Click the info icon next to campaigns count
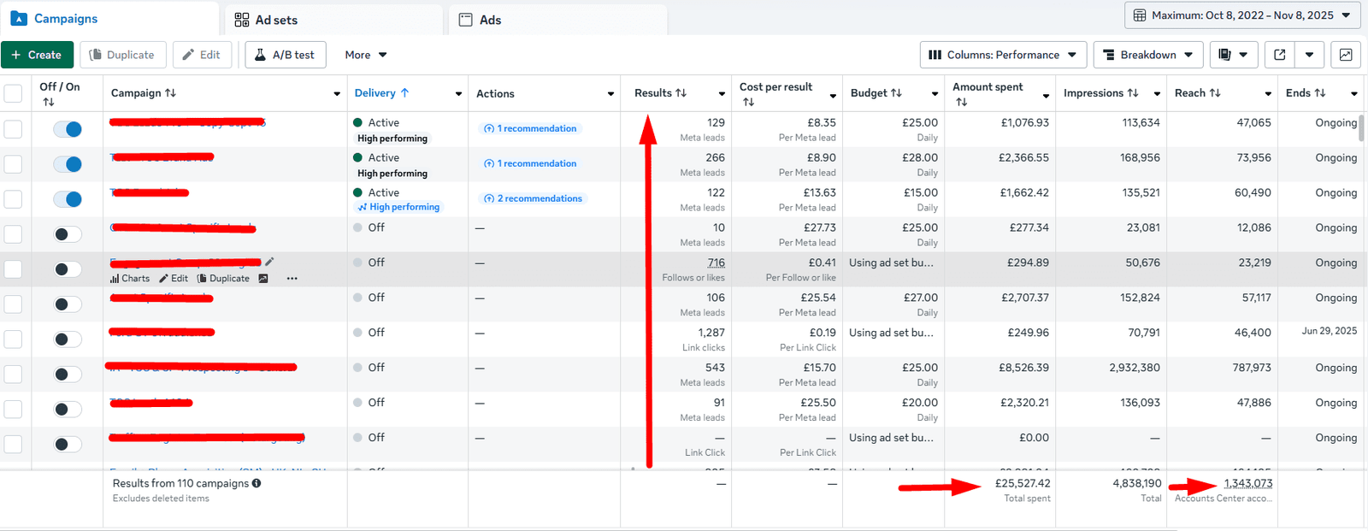1368x531 pixels. point(256,483)
